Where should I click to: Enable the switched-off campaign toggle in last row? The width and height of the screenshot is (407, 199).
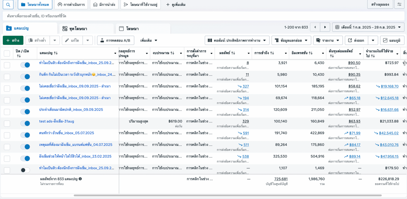(x=25, y=170)
